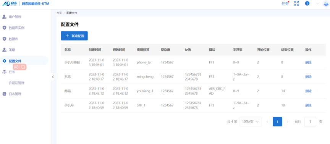Click the user avatar icon
Viewport: 330px width, 144px height.
pyautogui.click(x=326, y=3)
